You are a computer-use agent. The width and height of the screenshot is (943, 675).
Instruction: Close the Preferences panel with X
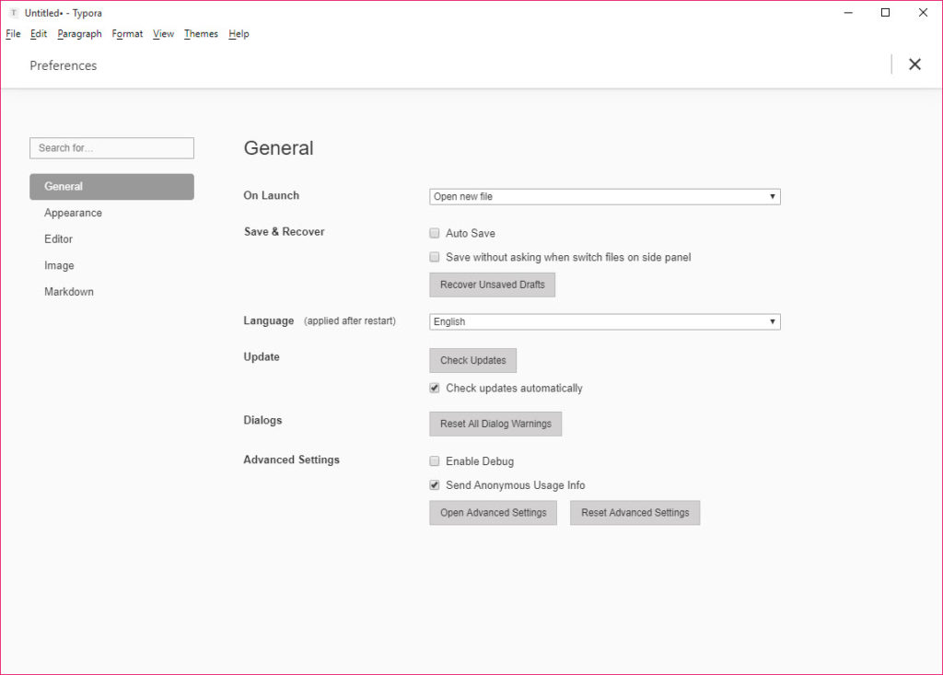(914, 64)
